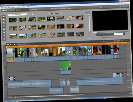Select the black screen clip thumbnail in first row
The image size is (133, 102).
click(51, 19)
